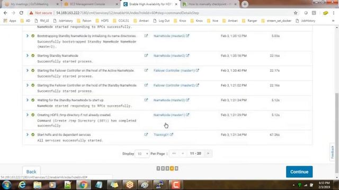The height and width of the screenshot is (190, 339).
Task: Expand Creating HDFS /tmp directory step
Action: [x=28, y=115]
